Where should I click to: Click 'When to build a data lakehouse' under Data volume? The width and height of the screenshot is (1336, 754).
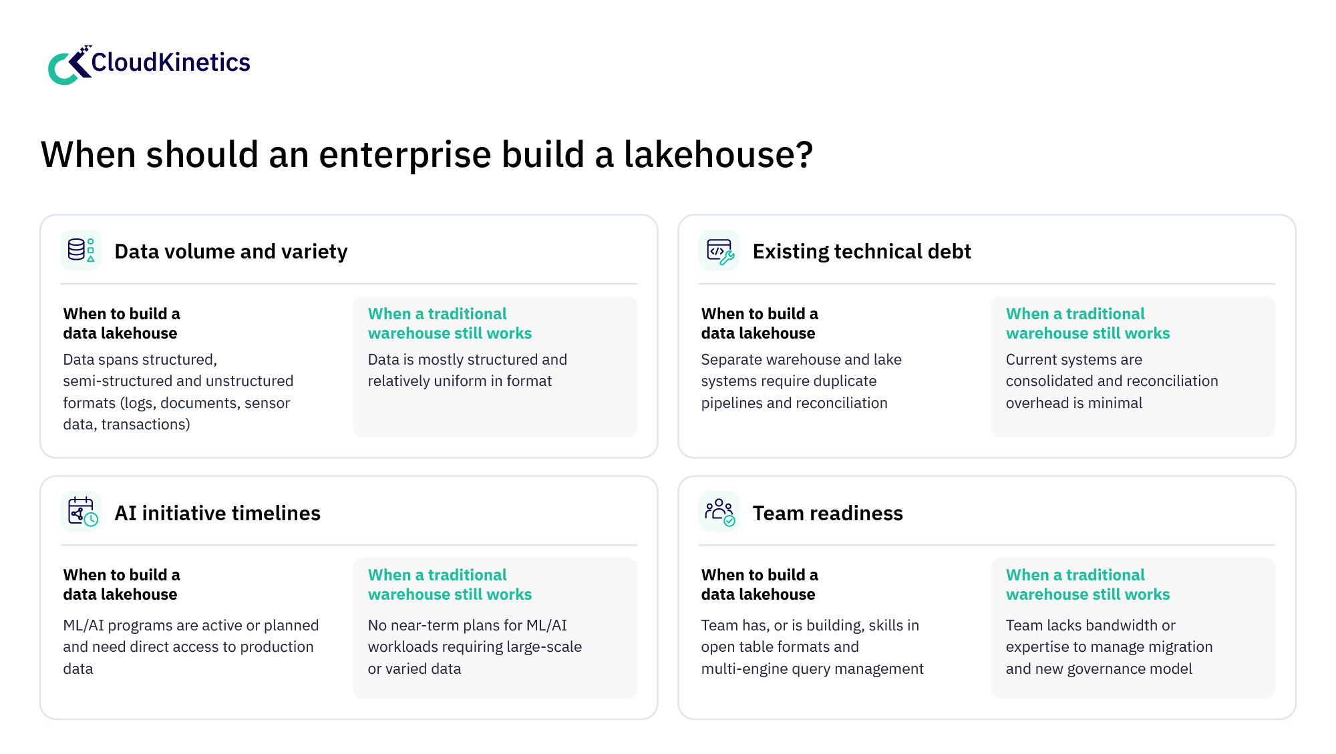point(122,323)
